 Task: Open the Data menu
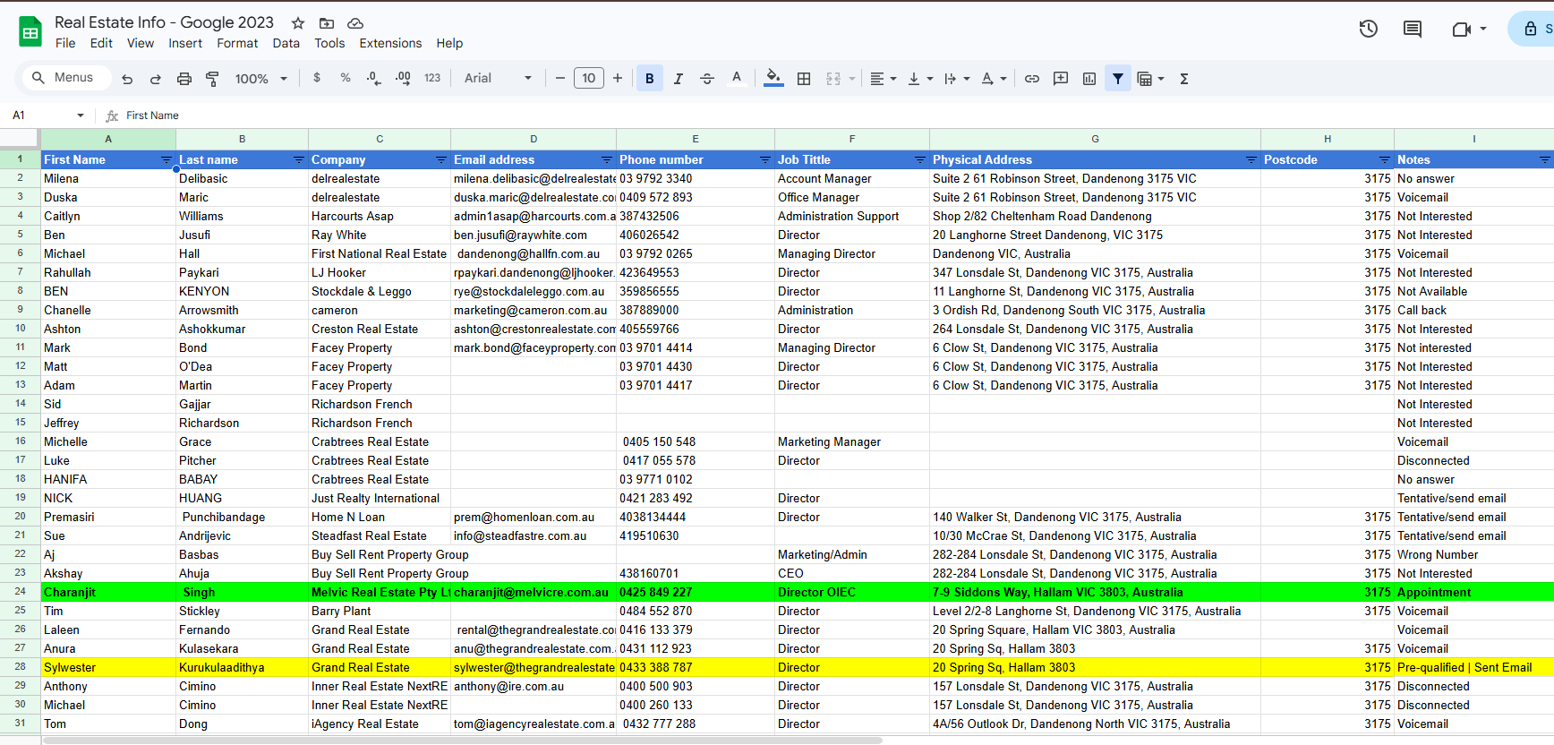tap(286, 43)
